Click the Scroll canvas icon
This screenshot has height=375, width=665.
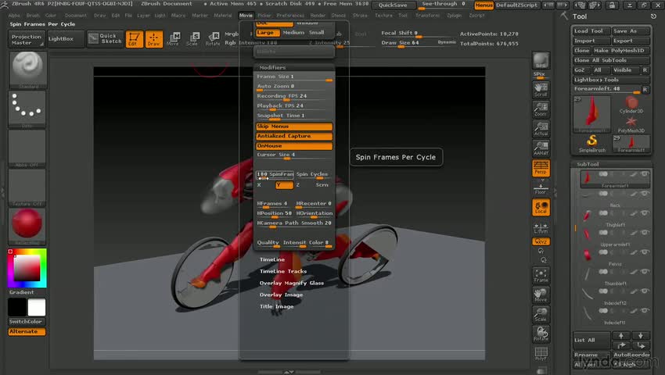click(541, 89)
